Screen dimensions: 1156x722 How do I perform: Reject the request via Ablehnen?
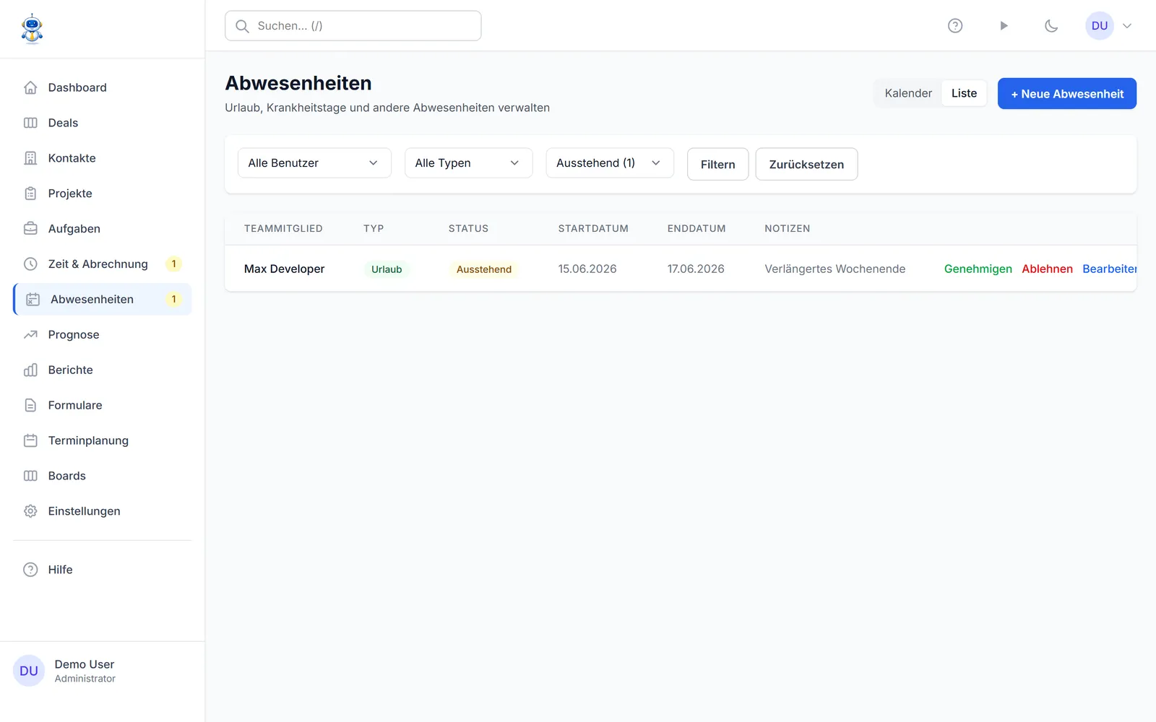(1047, 269)
